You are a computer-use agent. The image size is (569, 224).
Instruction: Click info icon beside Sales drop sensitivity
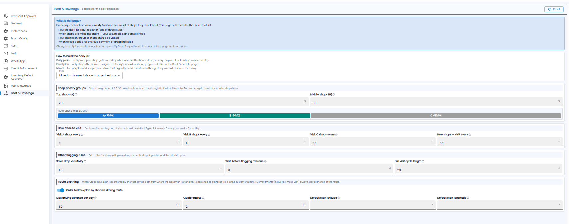point(85,161)
